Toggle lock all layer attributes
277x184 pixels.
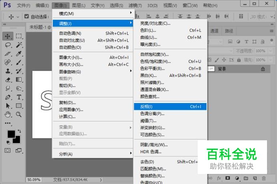point(239,60)
